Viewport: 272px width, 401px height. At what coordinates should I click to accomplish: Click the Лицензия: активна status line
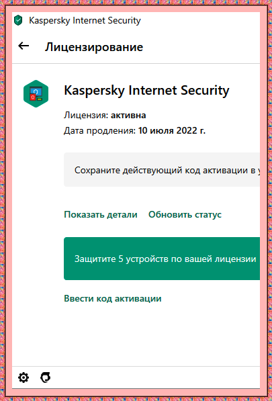[x=105, y=116]
